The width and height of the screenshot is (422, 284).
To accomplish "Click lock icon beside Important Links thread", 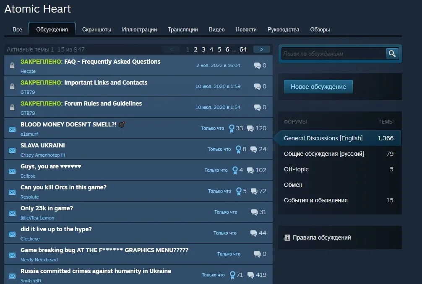I will pos(12,86).
